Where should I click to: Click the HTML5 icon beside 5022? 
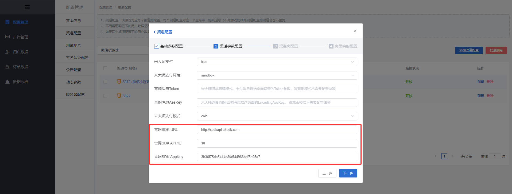click(x=119, y=96)
